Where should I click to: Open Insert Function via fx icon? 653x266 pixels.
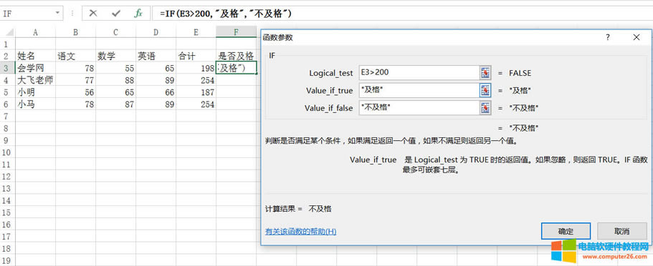(x=138, y=14)
